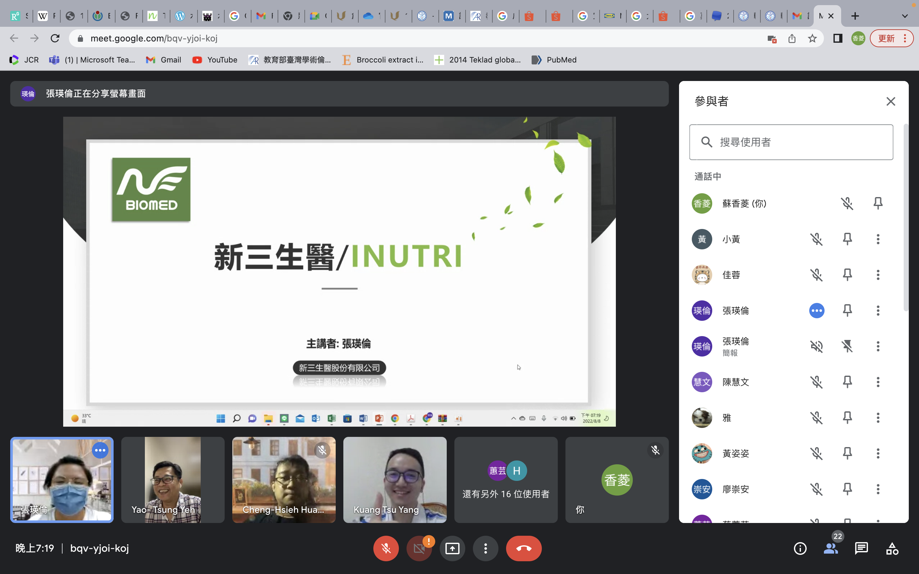Open the 還有另外 16 位使用者 tile
Viewport: 919px width, 574px height.
[506, 480]
